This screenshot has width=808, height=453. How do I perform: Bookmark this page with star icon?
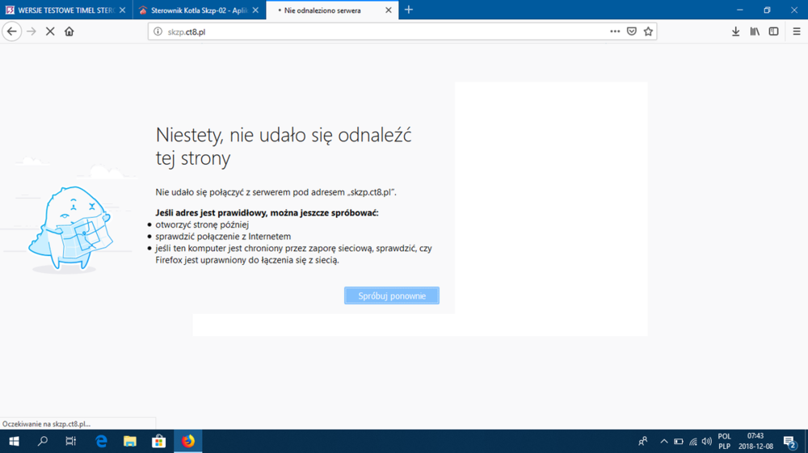pos(648,31)
